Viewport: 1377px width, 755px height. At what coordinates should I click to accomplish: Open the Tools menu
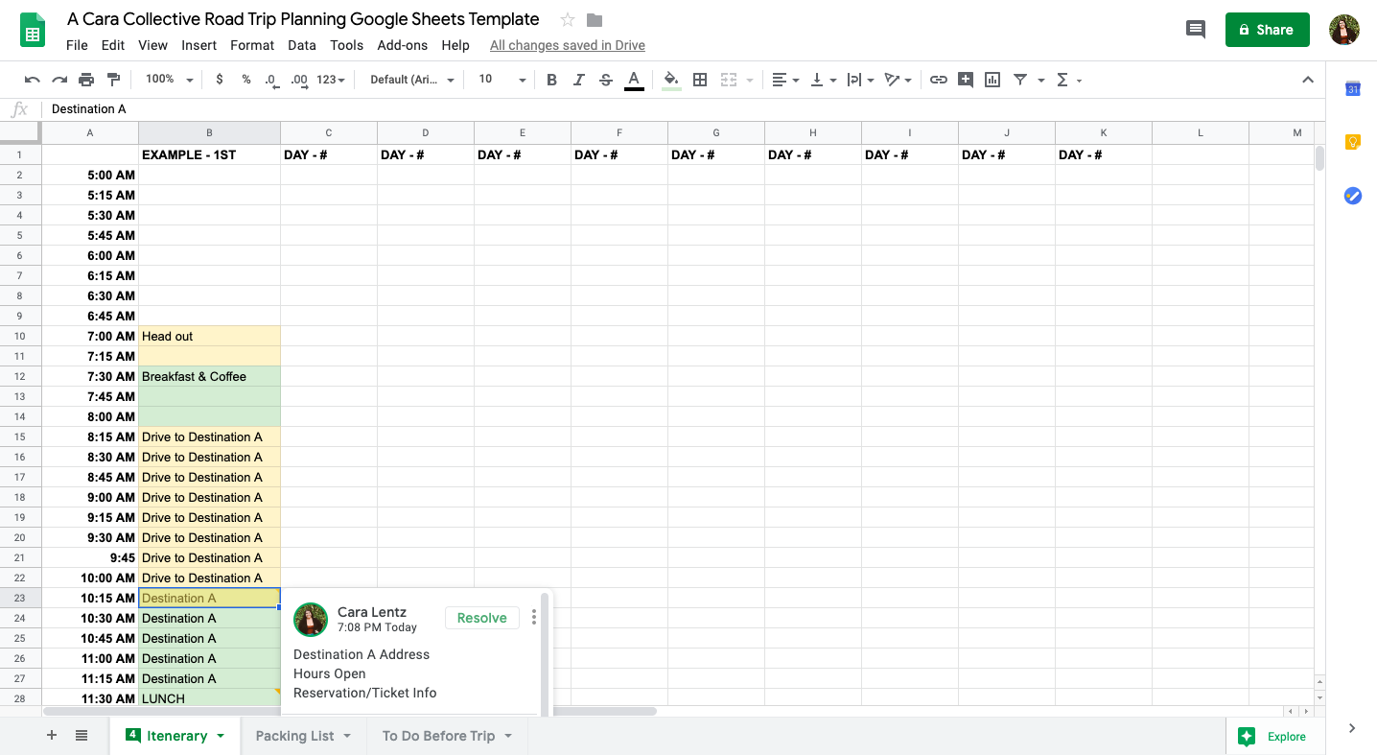(346, 45)
